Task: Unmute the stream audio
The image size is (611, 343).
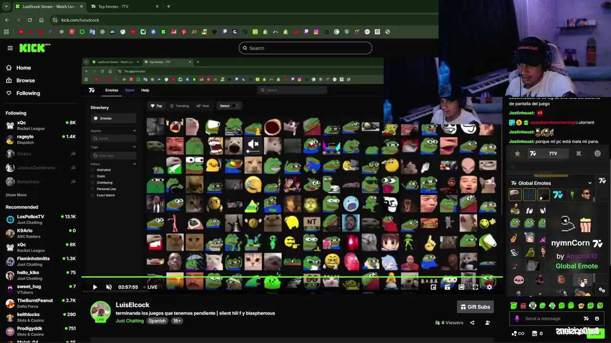Action: (x=109, y=287)
